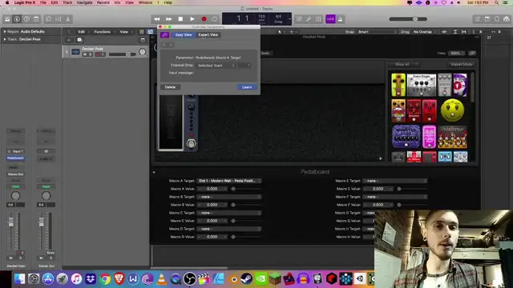
Task: Show the Toolbar icon in control bar
Action: (36, 19)
